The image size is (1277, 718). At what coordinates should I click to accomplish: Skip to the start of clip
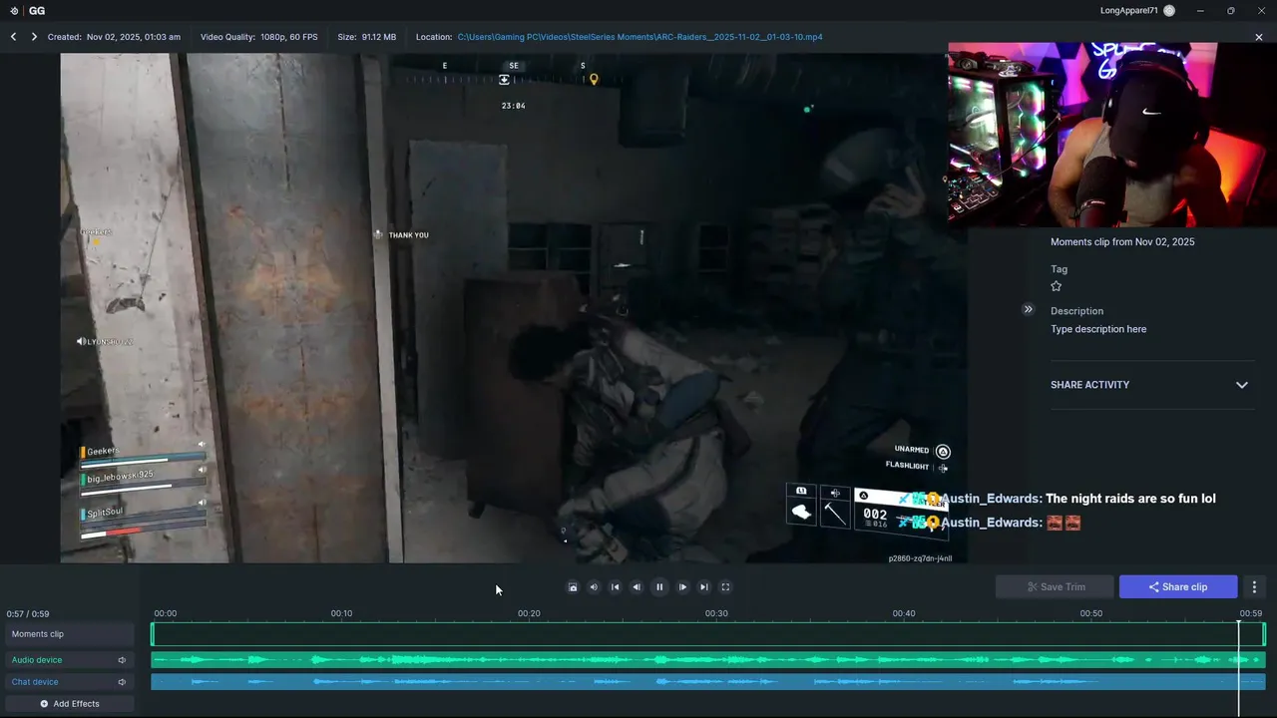(616, 587)
